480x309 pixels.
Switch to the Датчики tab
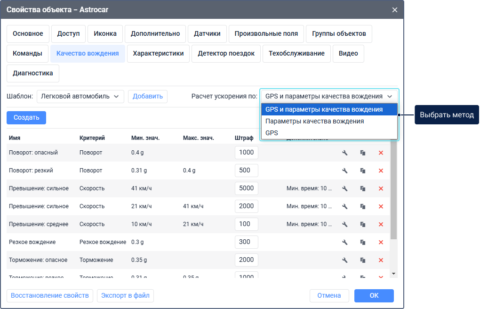(x=207, y=34)
